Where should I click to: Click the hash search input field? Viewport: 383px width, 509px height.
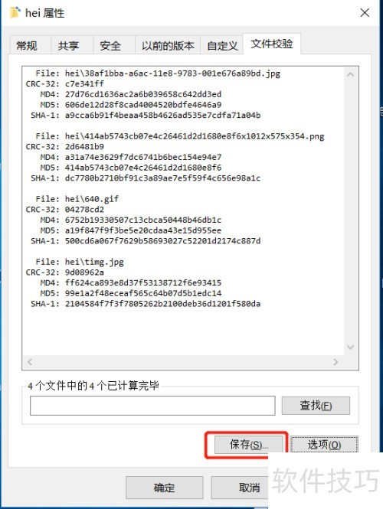[x=152, y=406]
